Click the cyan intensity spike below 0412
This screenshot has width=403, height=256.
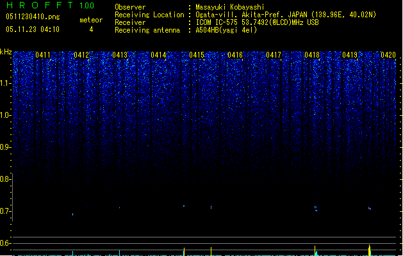tap(73, 253)
